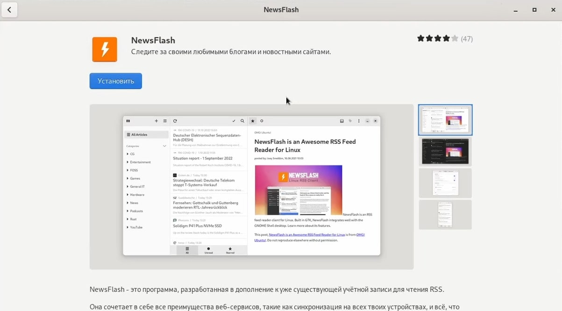The height and width of the screenshot is (311, 562).
Task: Click the orange NewsFlash lightning app icon
Action: click(105, 49)
